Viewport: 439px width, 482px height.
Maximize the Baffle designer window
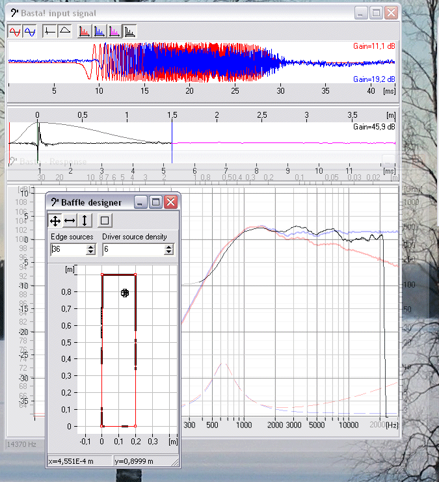coord(155,202)
